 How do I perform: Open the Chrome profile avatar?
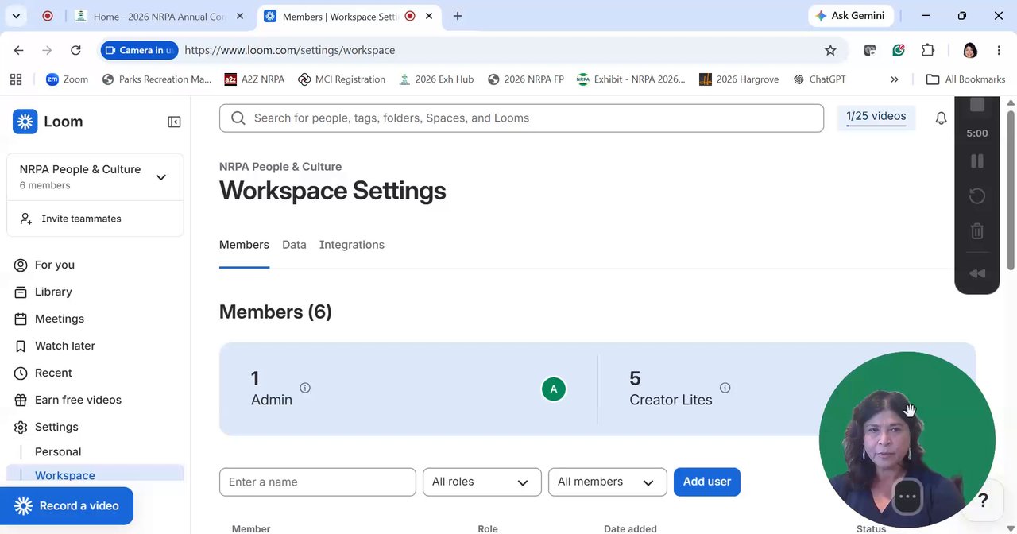tap(969, 50)
